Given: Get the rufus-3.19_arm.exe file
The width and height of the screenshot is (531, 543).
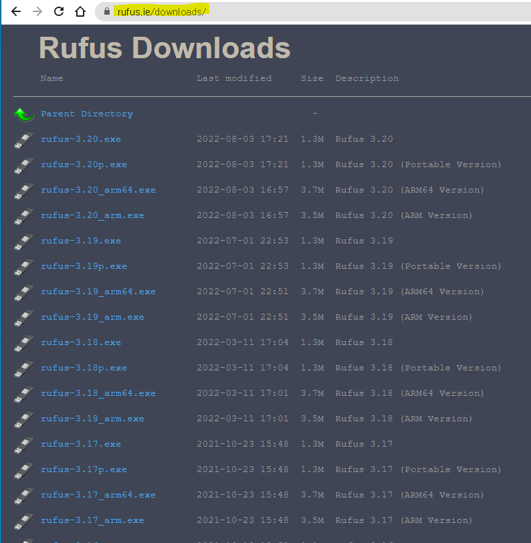Looking at the screenshot, I should pos(92,317).
